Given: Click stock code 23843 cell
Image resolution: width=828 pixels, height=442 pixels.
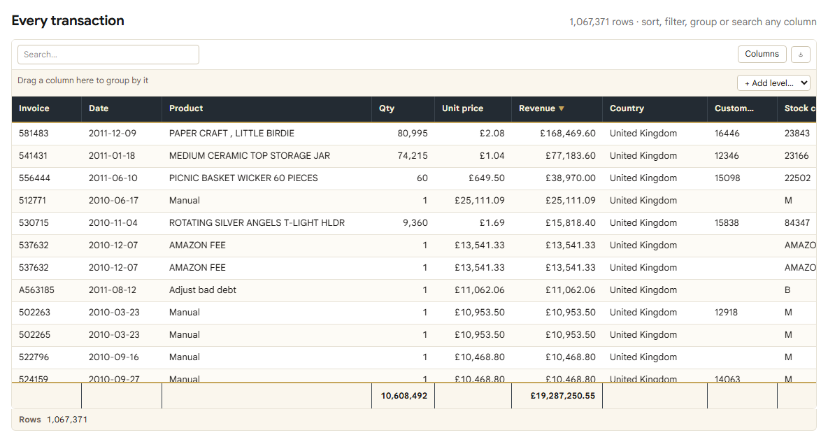Looking at the screenshot, I should coord(797,134).
